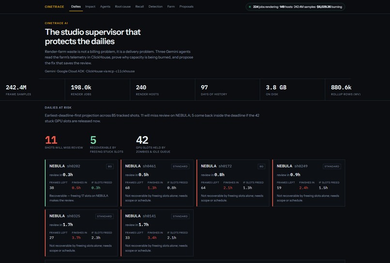Open the Proposals tab
Viewport: 390px width, 263px height.
click(186, 7)
